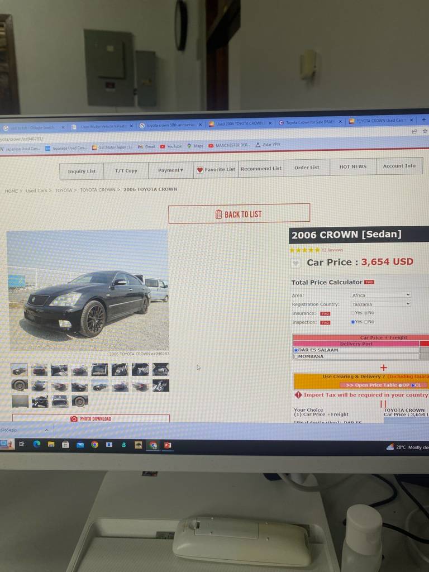This screenshot has height=572, width=429.
Task: Go to TOYOTA CROWN in breadcrumb
Action: [x=97, y=190]
